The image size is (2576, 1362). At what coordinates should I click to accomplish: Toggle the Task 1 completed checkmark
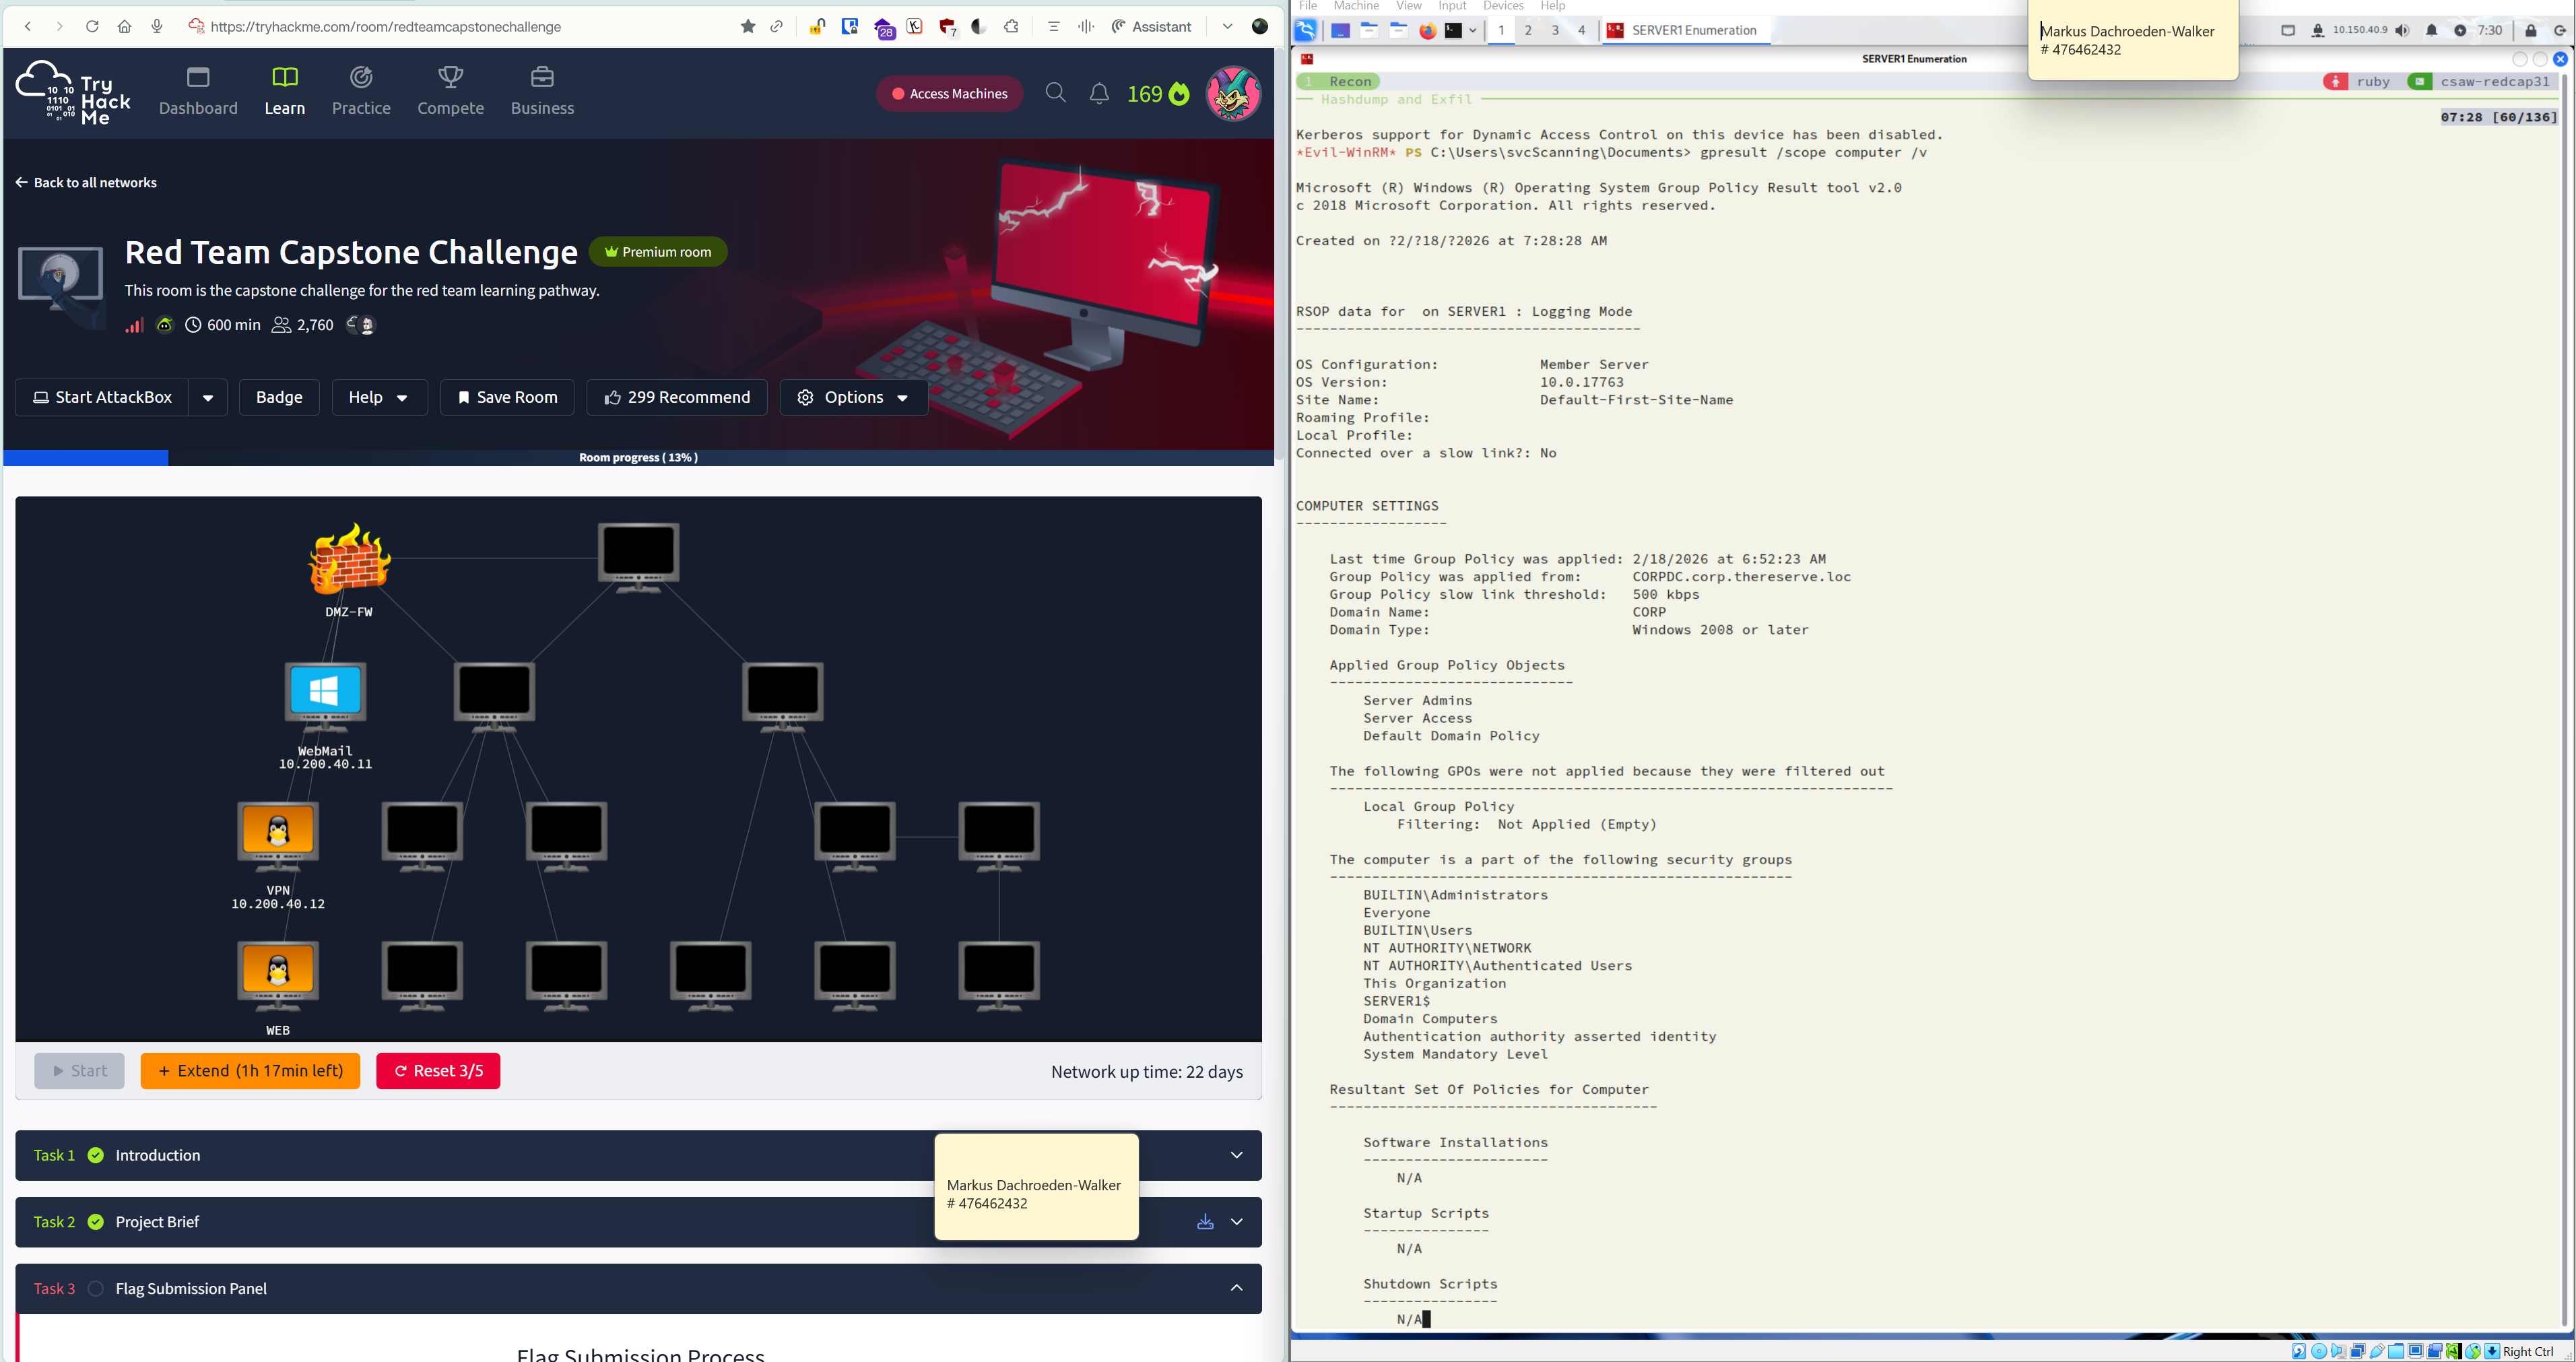(x=96, y=1155)
